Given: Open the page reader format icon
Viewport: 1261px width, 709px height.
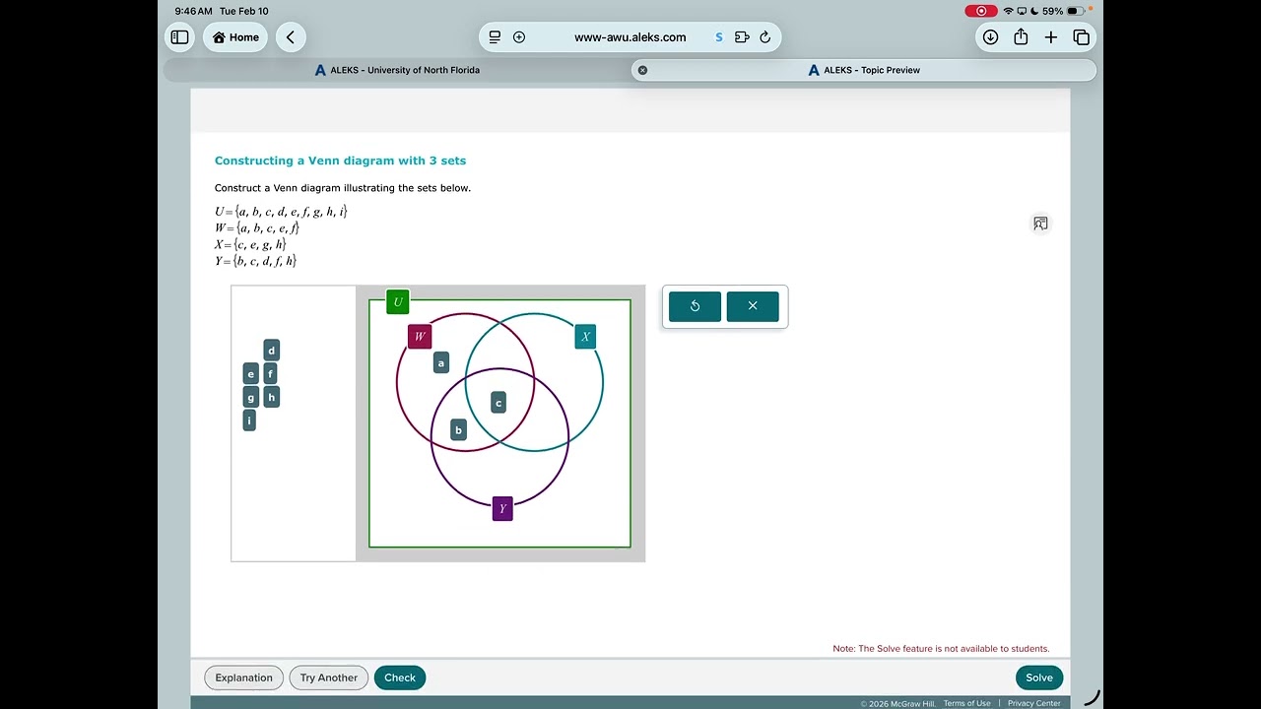Looking at the screenshot, I should tap(495, 37).
